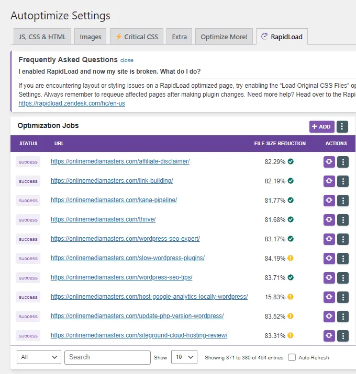Requeue the thrive page job
This screenshot has width=356, height=374.
click(x=329, y=220)
